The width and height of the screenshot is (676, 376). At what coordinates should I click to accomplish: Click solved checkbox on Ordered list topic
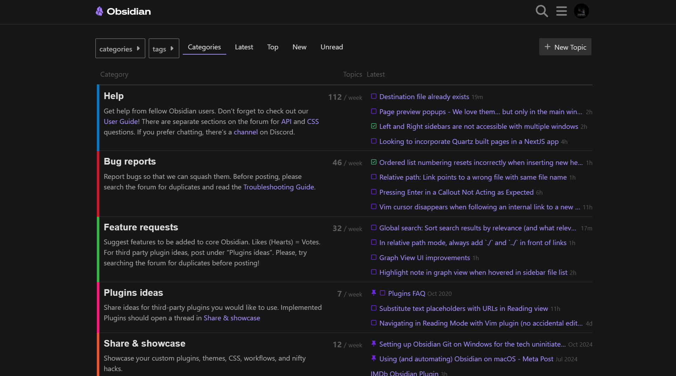(x=374, y=162)
